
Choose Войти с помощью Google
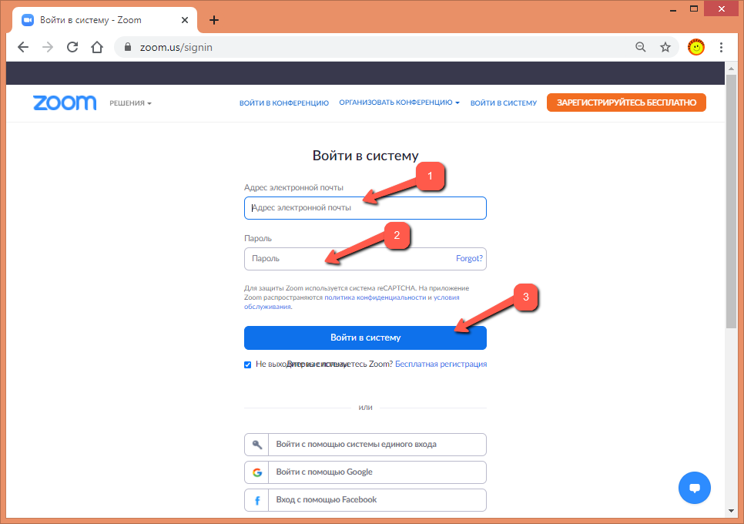click(365, 472)
